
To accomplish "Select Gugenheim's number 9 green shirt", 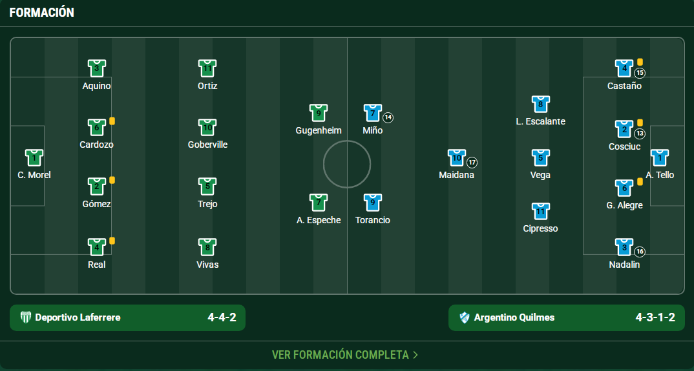I will [319, 113].
